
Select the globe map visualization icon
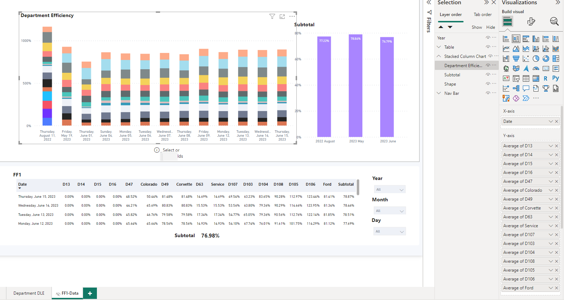(x=506, y=69)
